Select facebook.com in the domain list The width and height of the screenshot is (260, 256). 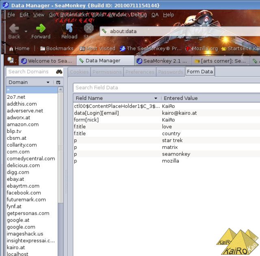click(32, 193)
